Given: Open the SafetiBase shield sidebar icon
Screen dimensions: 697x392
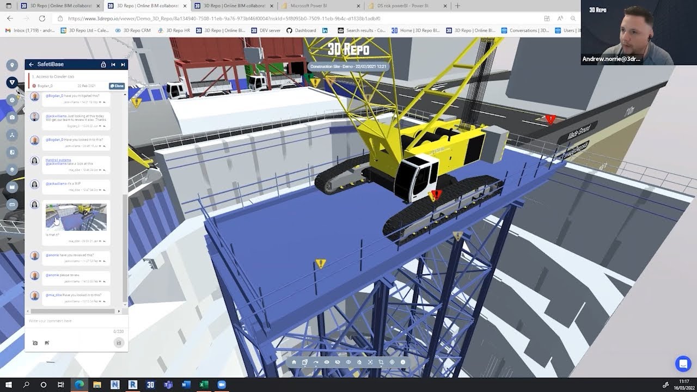Looking at the screenshot, I should pos(12,83).
